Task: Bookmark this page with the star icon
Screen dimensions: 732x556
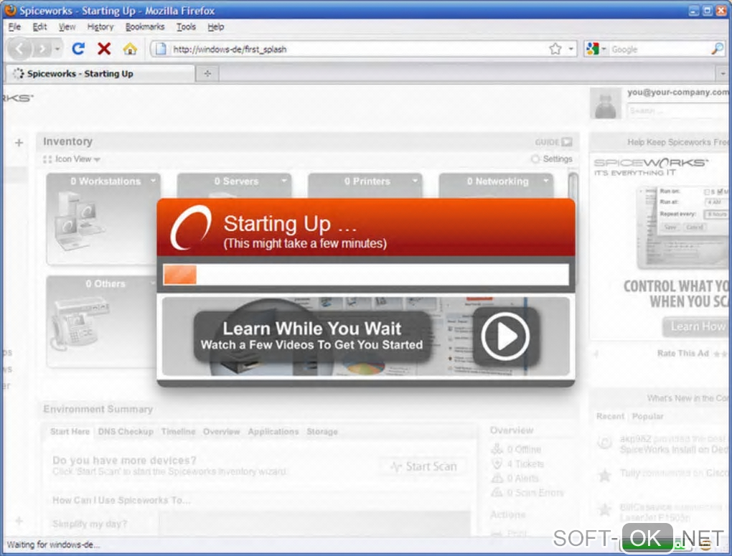Action: 555,49
